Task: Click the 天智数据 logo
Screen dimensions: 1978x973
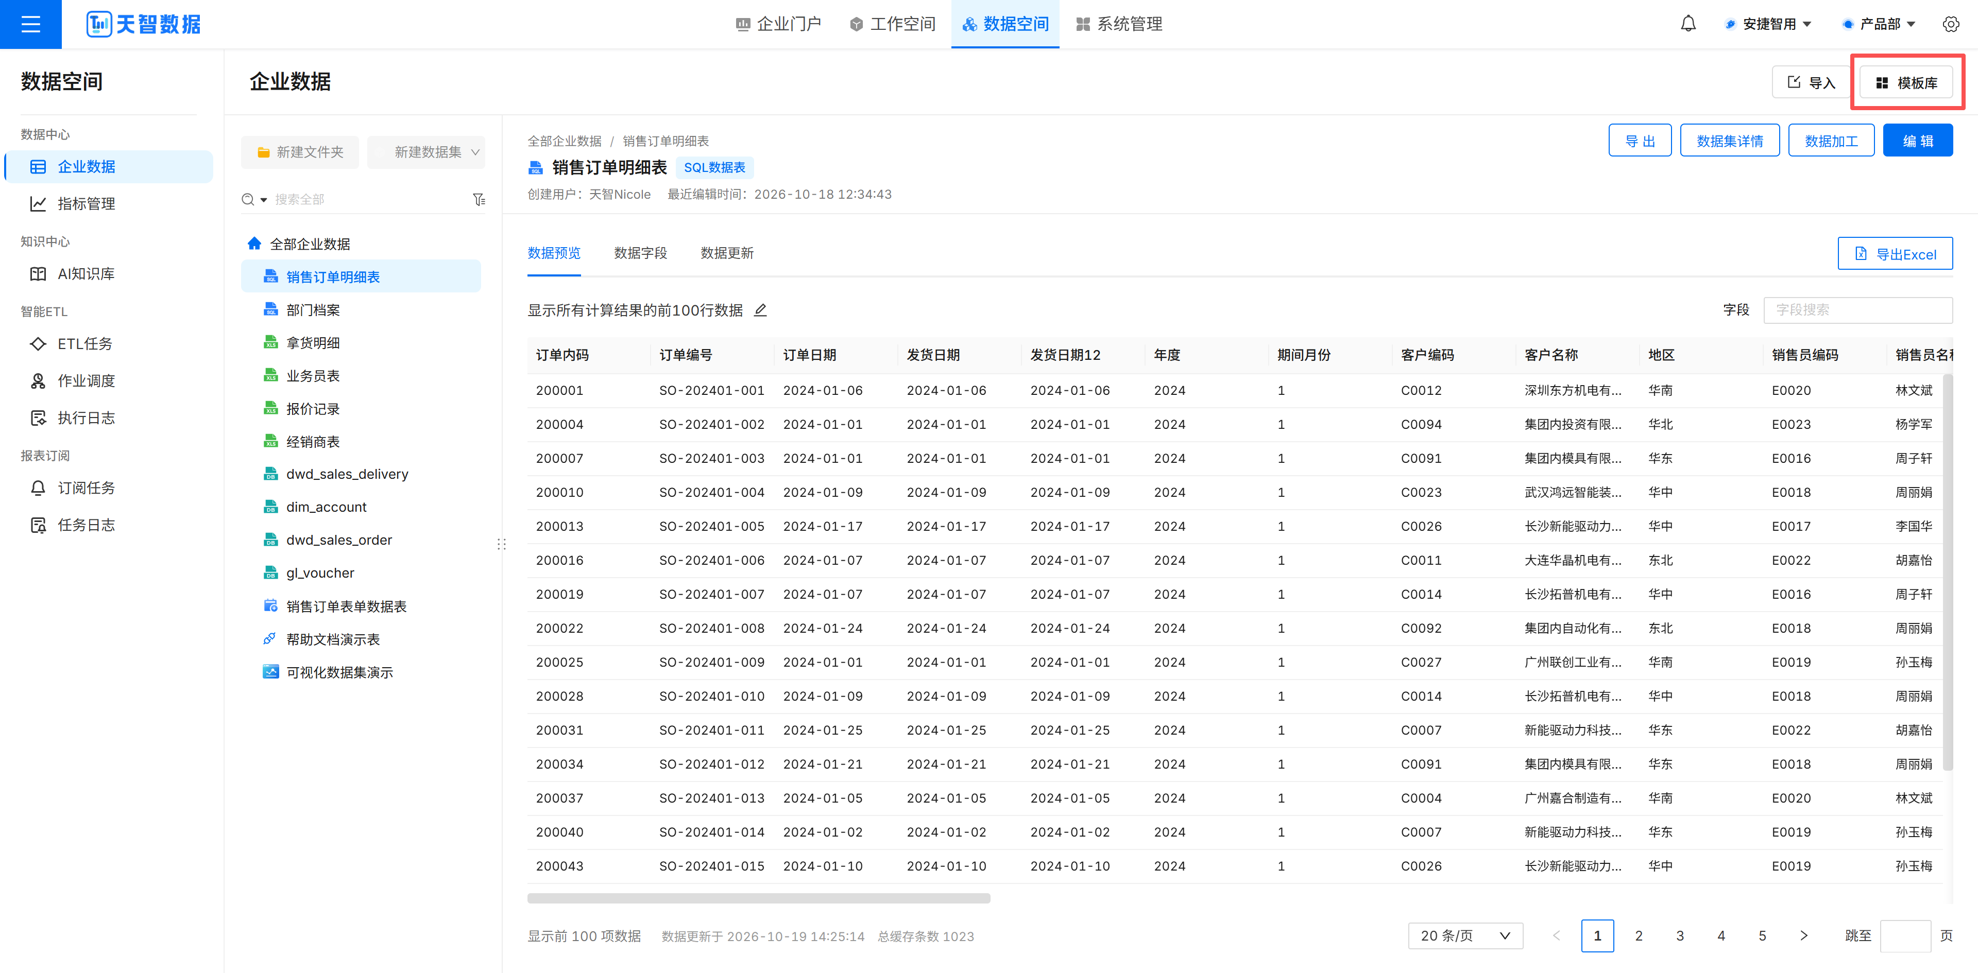Action: coord(144,25)
